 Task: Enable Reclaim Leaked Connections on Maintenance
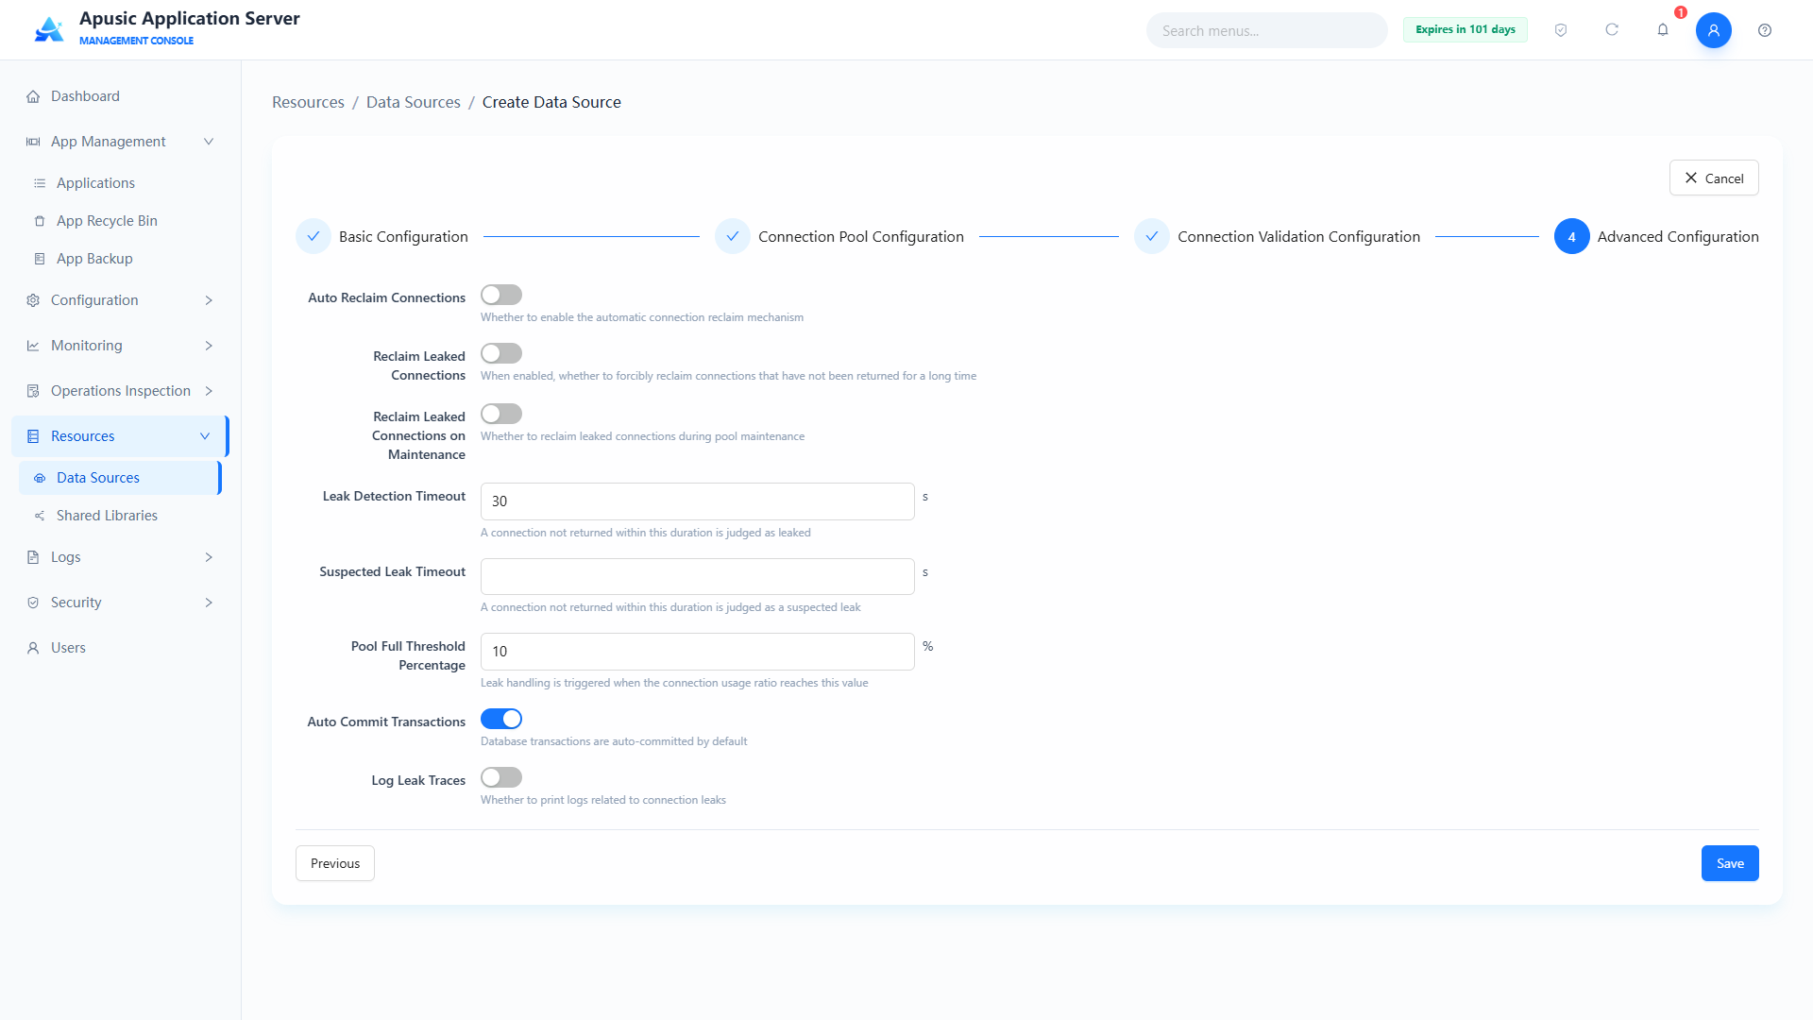[x=501, y=414]
